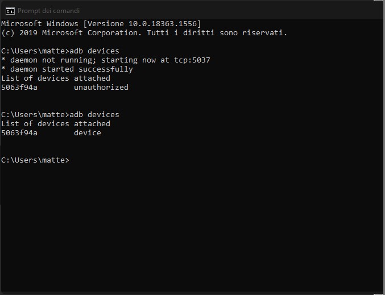
Task: Click the last empty 'C:\Users\matte>' prompt
Action: [x=35, y=160]
